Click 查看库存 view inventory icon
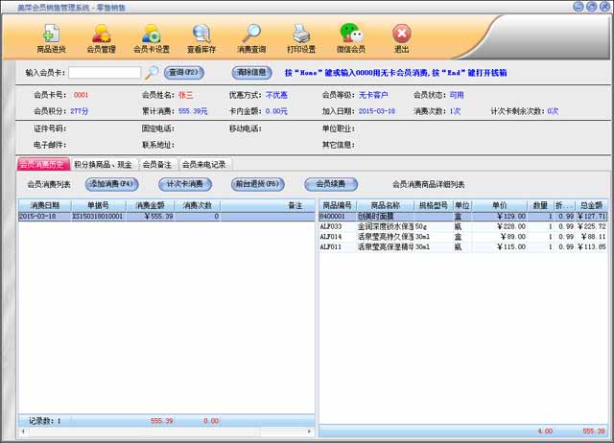The image size is (614, 443). tap(201, 37)
